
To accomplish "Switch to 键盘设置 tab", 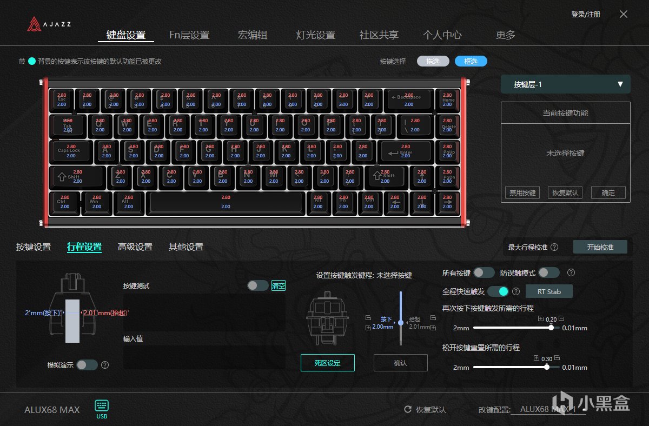I will tap(126, 35).
